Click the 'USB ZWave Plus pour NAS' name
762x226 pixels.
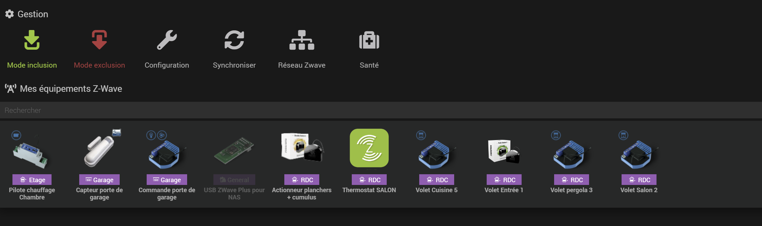234,194
